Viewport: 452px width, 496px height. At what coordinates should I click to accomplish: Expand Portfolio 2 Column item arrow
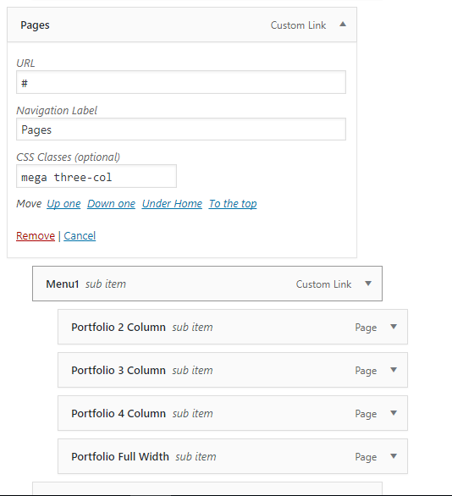click(x=394, y=327)
